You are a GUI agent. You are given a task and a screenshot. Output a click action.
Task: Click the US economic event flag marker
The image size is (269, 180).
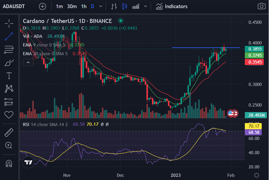tap(231, 113)
